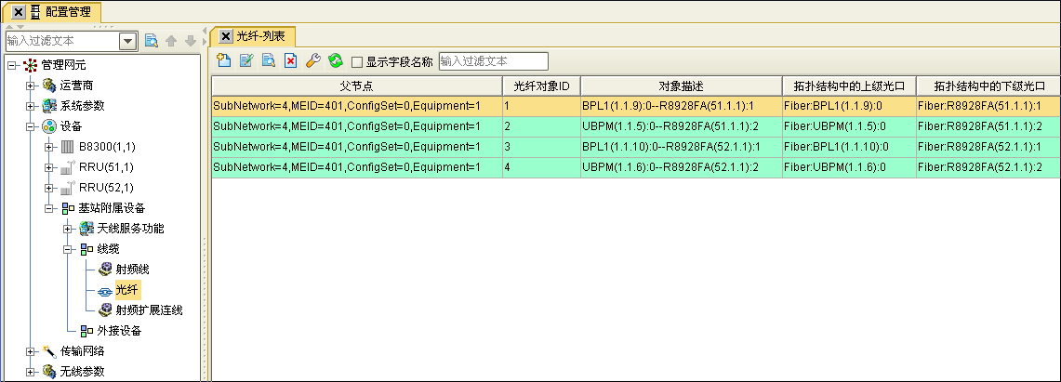Click the tree search icon beside filter box
The width and height of the screenshot is (1061, 382).
click(152, 41)
